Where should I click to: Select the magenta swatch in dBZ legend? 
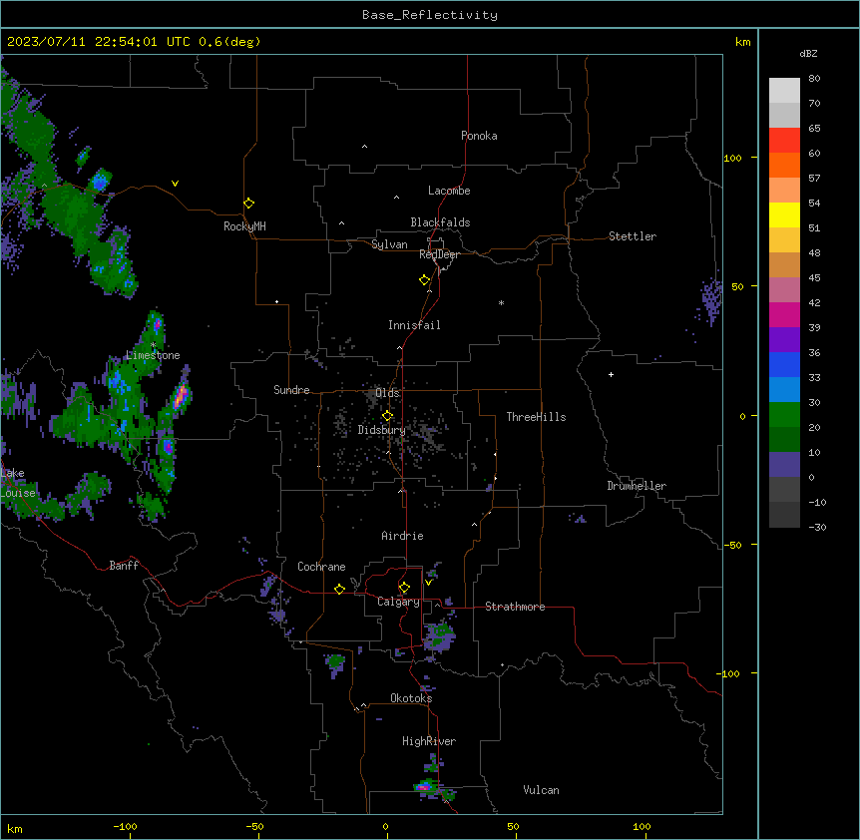(x=784, y=314)
